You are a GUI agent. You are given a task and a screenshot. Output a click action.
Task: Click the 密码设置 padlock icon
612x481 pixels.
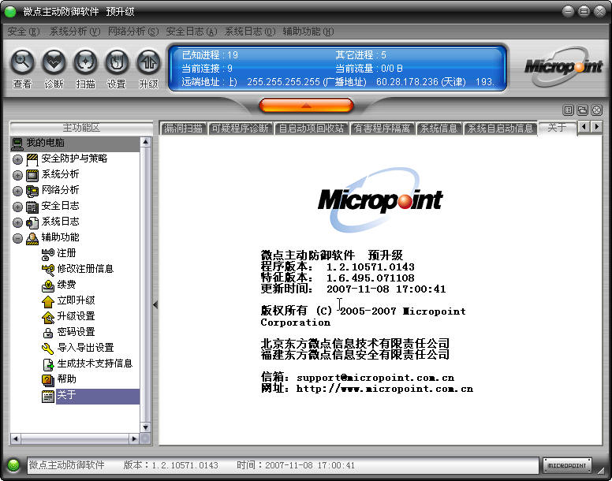tap(47, 333)
